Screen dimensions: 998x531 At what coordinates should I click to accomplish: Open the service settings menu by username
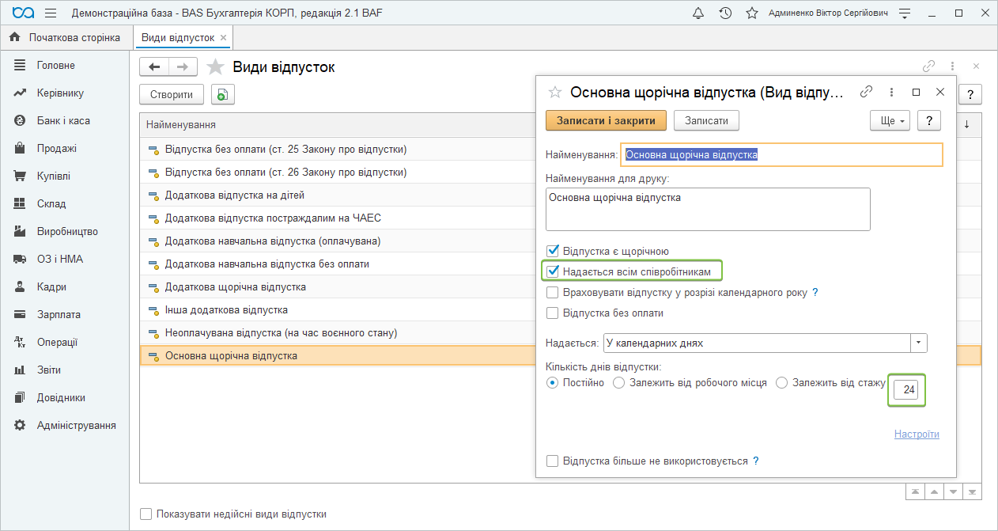(x=905, y=13)
